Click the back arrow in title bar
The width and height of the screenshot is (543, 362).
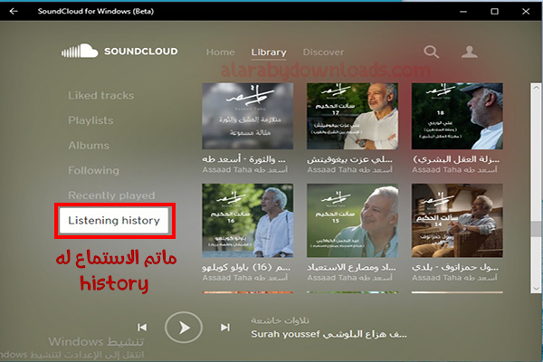14,11
